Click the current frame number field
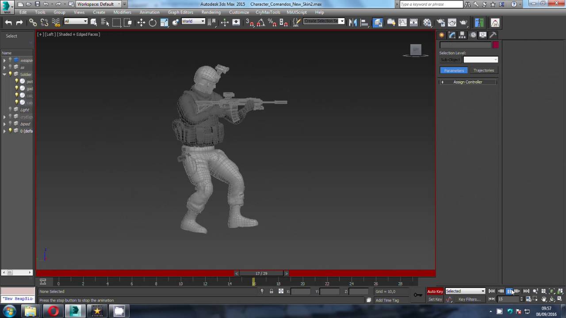The width and height of the screenshot is (566, 318). point(508,299)
